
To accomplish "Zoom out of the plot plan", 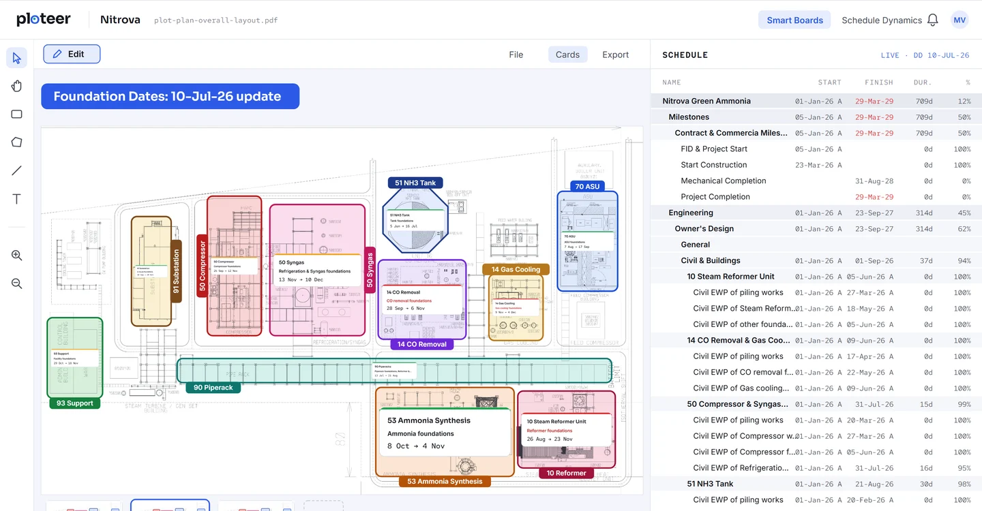I will tap(17, 283).
